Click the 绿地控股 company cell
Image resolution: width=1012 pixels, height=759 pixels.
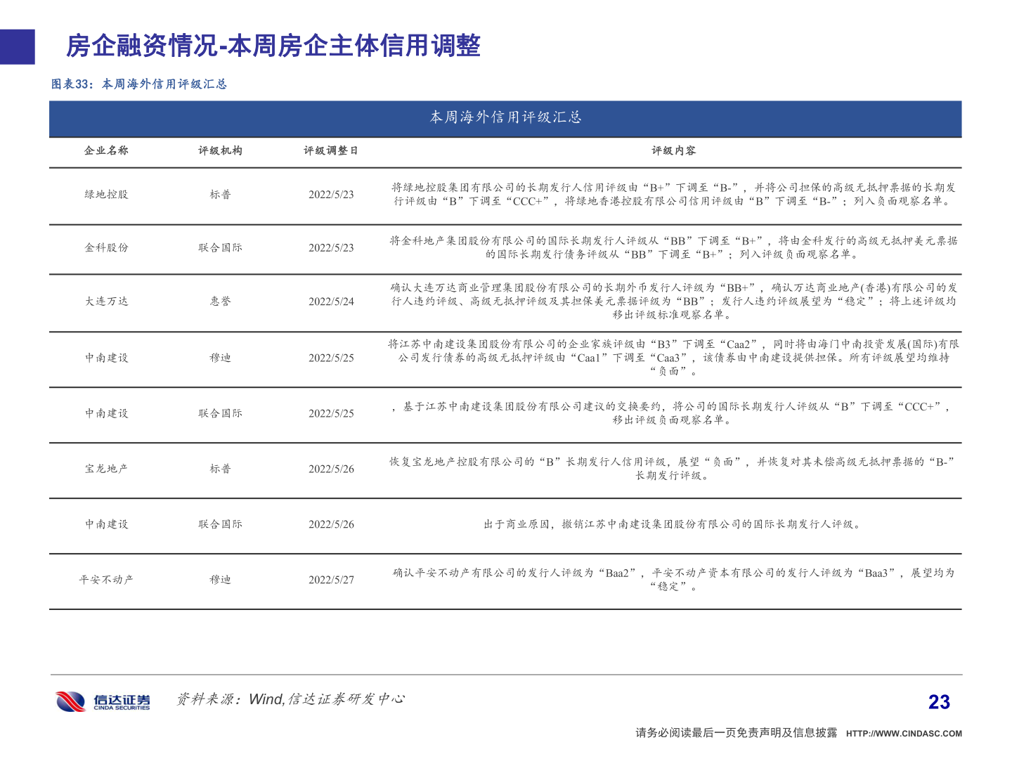pyautogui.click(x=106, y=195)
